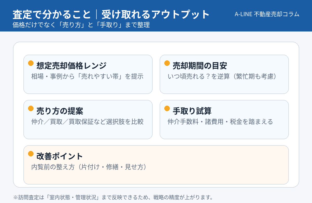Open the 手取り試算 card heading

[192, 111]
